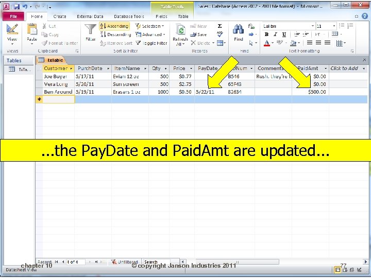This screenshot has width=371, height=278.
Task: Click the Copy button
Action: (x=50, y=34)
